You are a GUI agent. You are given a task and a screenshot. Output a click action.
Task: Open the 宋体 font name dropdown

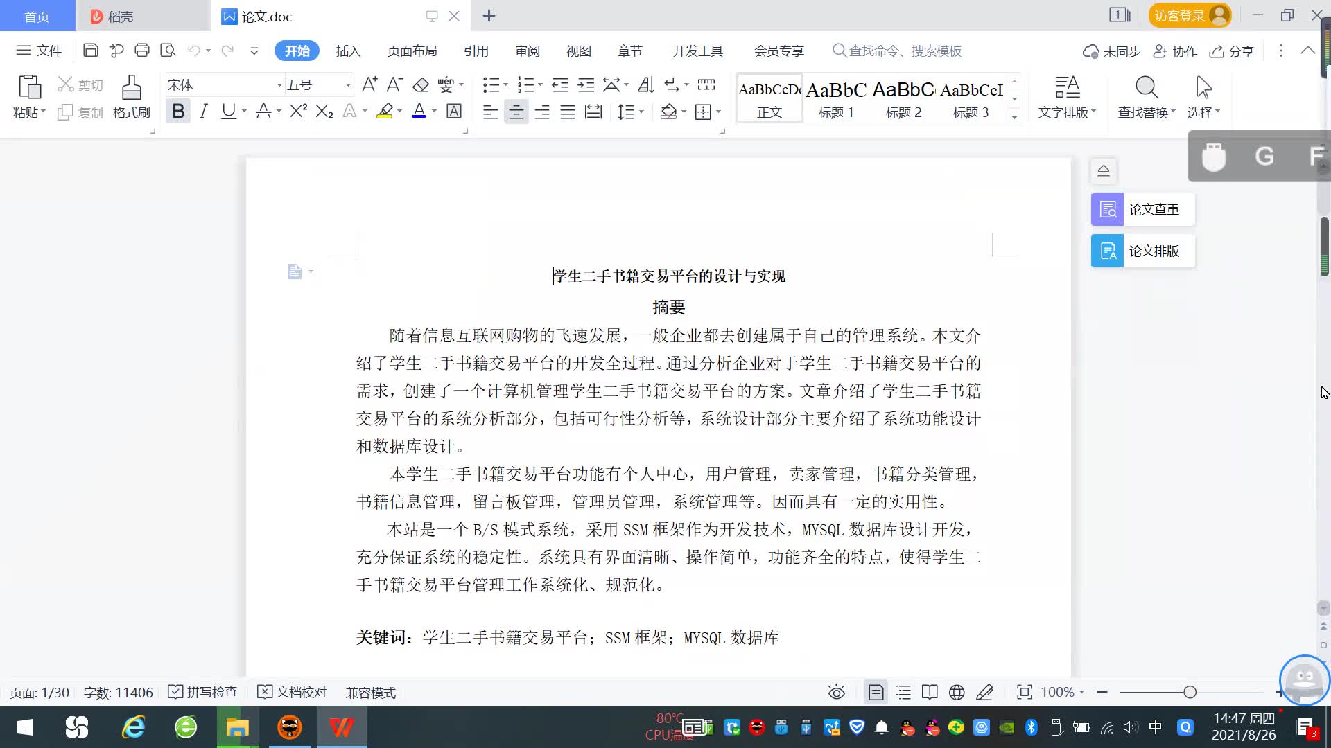(279, 85)
